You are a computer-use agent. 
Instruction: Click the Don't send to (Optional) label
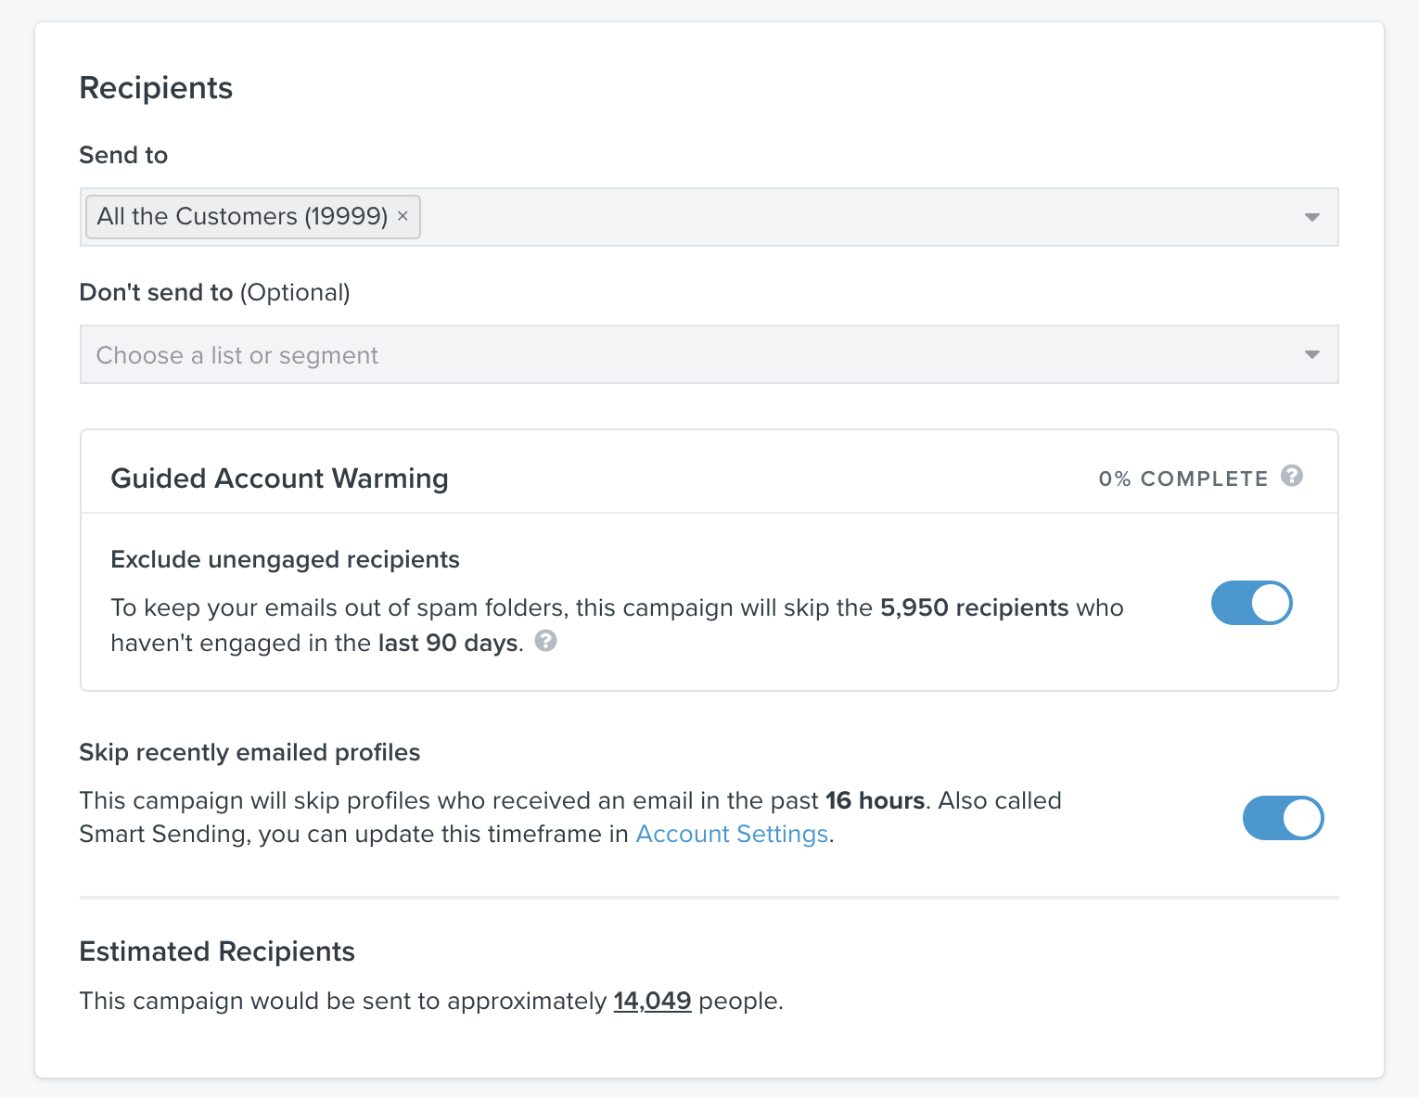pyautogui.click(x=214, y=292)
